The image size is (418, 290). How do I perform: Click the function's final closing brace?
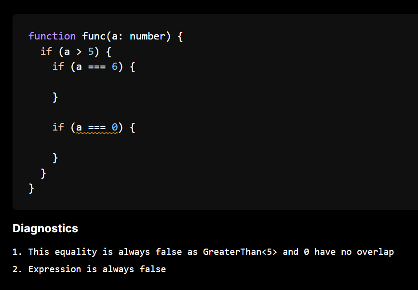pos(31,188)
